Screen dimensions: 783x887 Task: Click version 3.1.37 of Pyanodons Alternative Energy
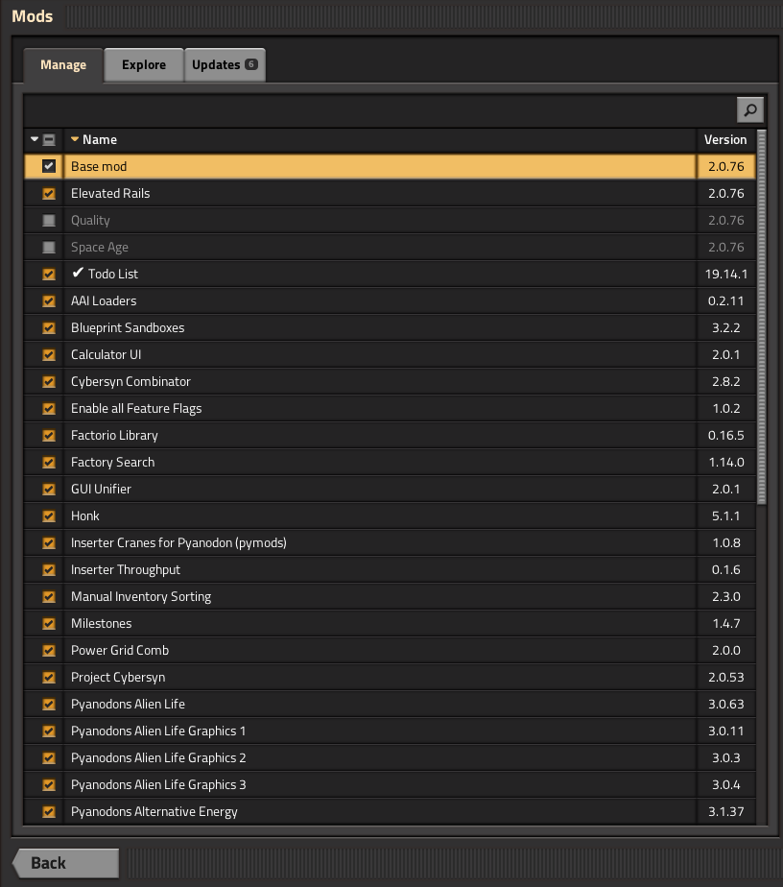[x=725, y=811]
